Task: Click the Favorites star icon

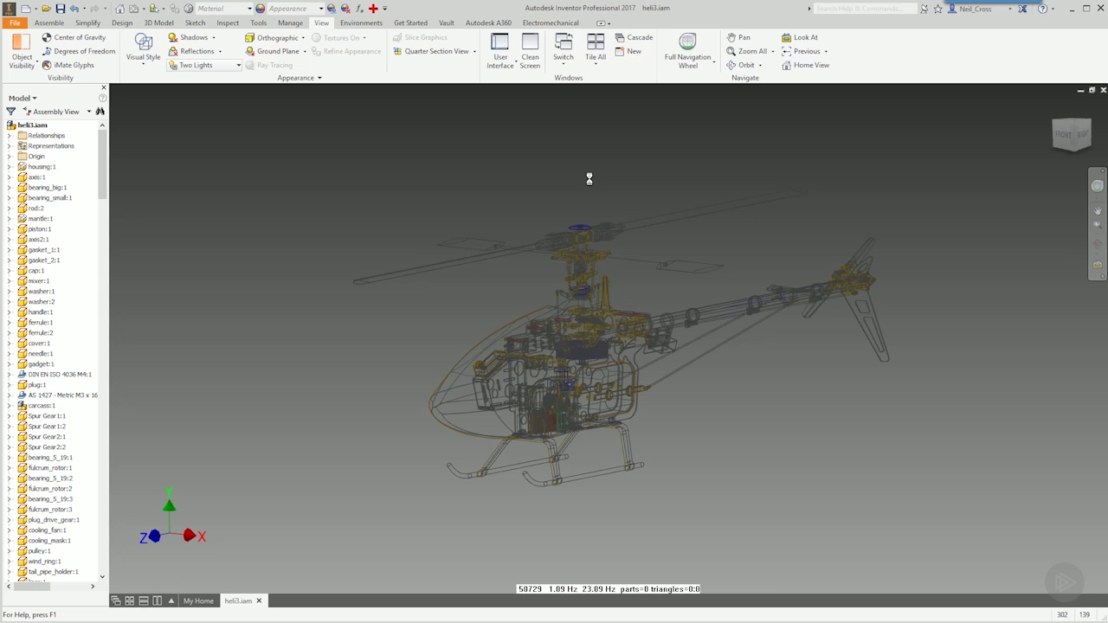Action: point(937,9)
